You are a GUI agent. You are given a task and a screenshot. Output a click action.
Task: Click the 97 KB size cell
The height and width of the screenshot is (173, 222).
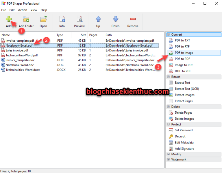click(x=82, y=55)
